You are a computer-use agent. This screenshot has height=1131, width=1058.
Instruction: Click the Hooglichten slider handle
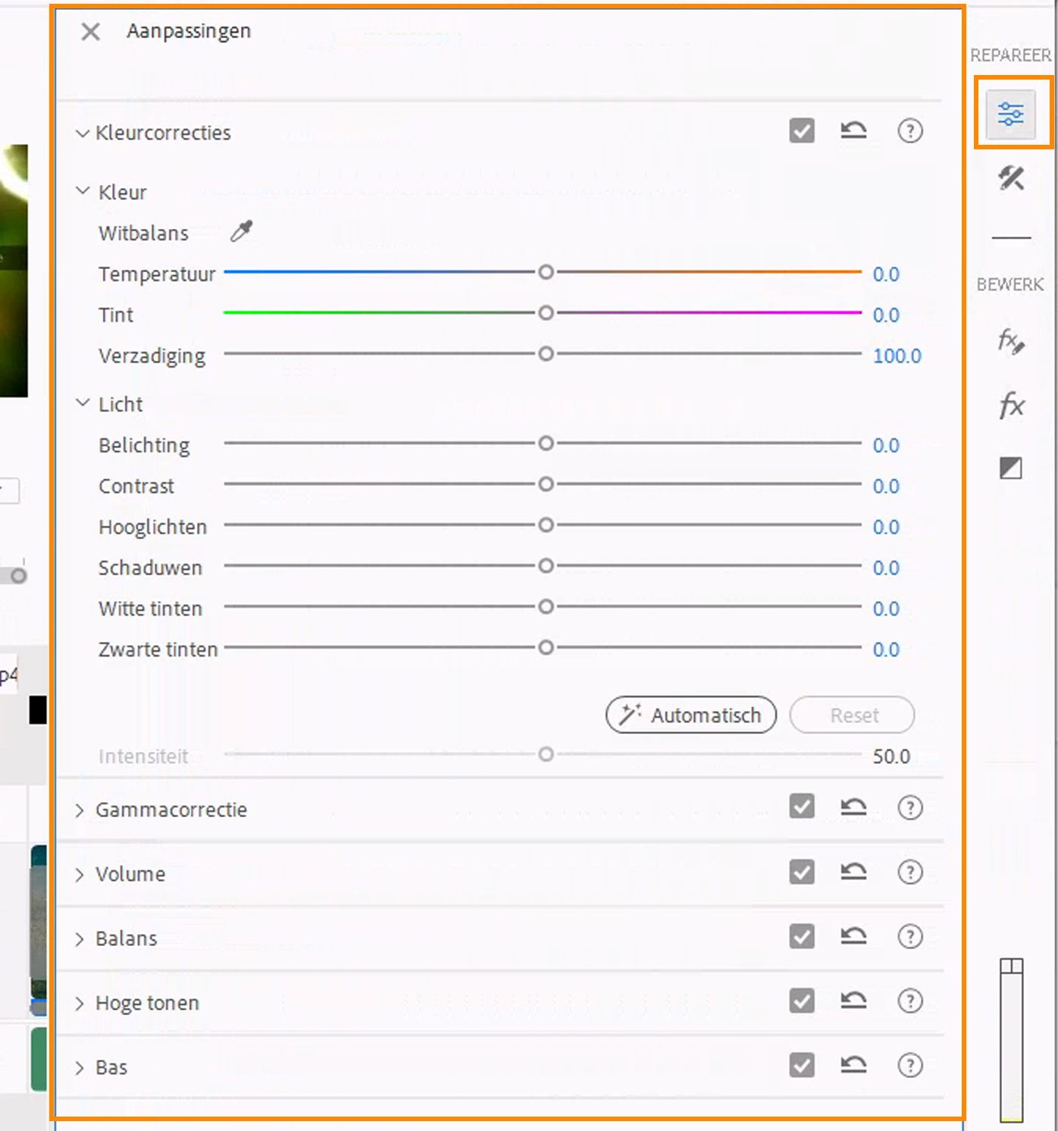[546, 525]
